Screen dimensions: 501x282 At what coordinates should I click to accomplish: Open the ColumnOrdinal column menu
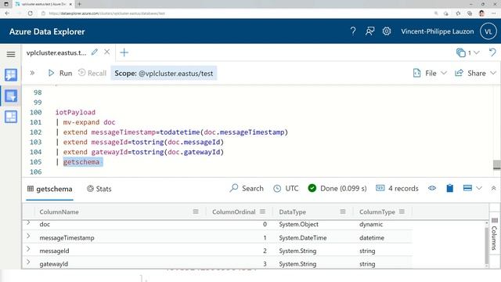[263, 211]
